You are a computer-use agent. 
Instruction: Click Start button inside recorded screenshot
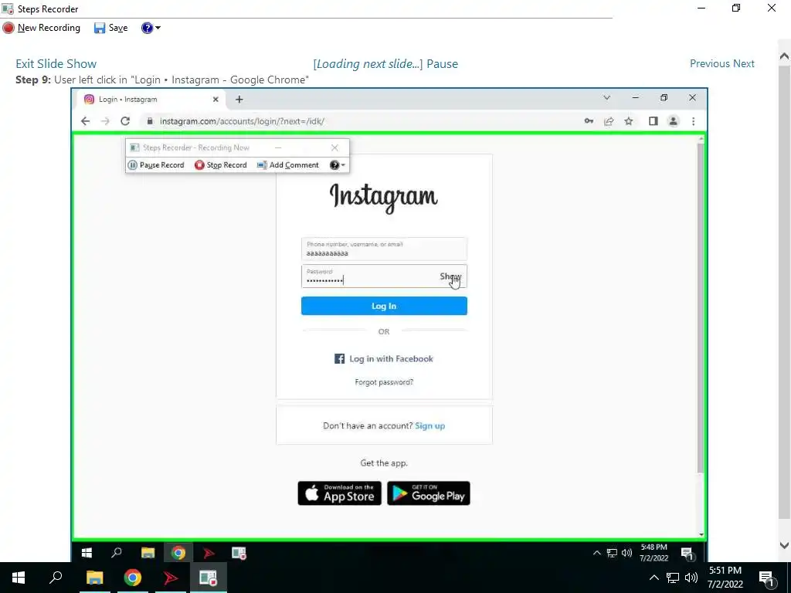(87, 553)
